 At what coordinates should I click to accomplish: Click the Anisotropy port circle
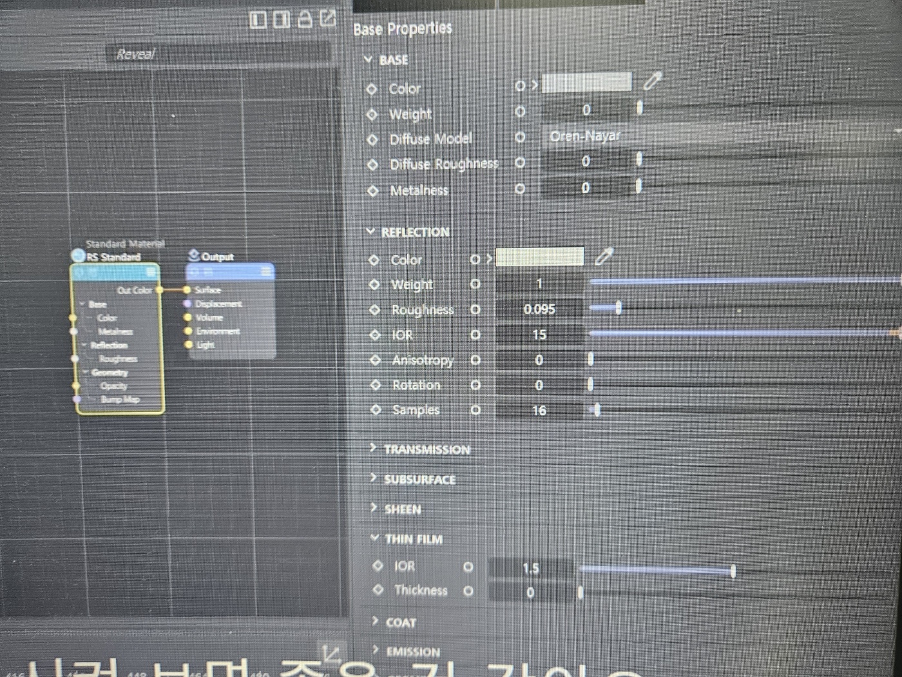tap(475, 360)
